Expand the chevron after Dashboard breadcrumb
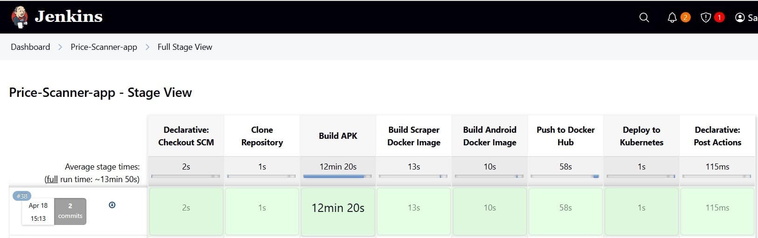The image size is (758, 238). pos(60,47)
